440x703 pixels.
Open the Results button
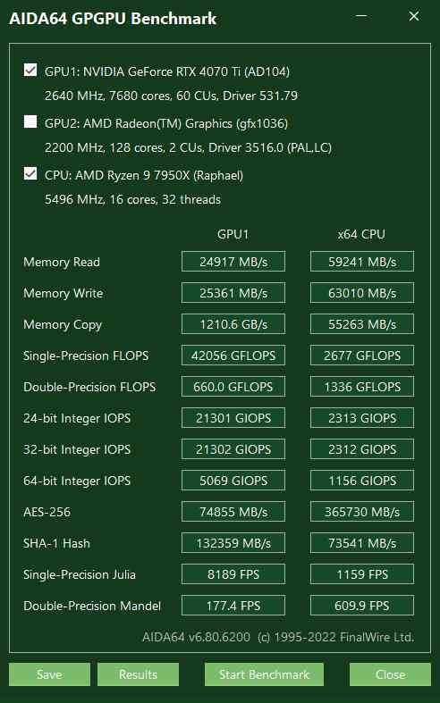click(138, 674)
